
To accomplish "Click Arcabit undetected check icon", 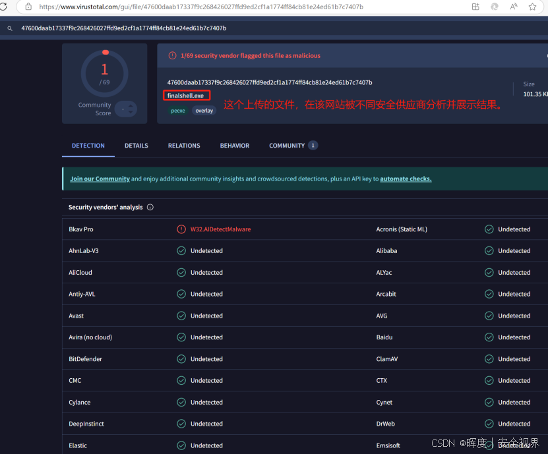I will click(x=489, y=294).
